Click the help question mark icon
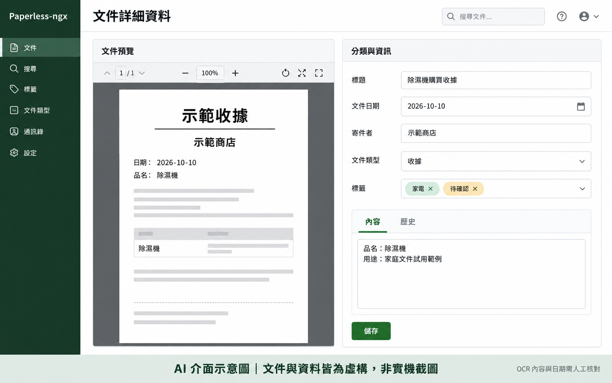 tap(562, 16)
